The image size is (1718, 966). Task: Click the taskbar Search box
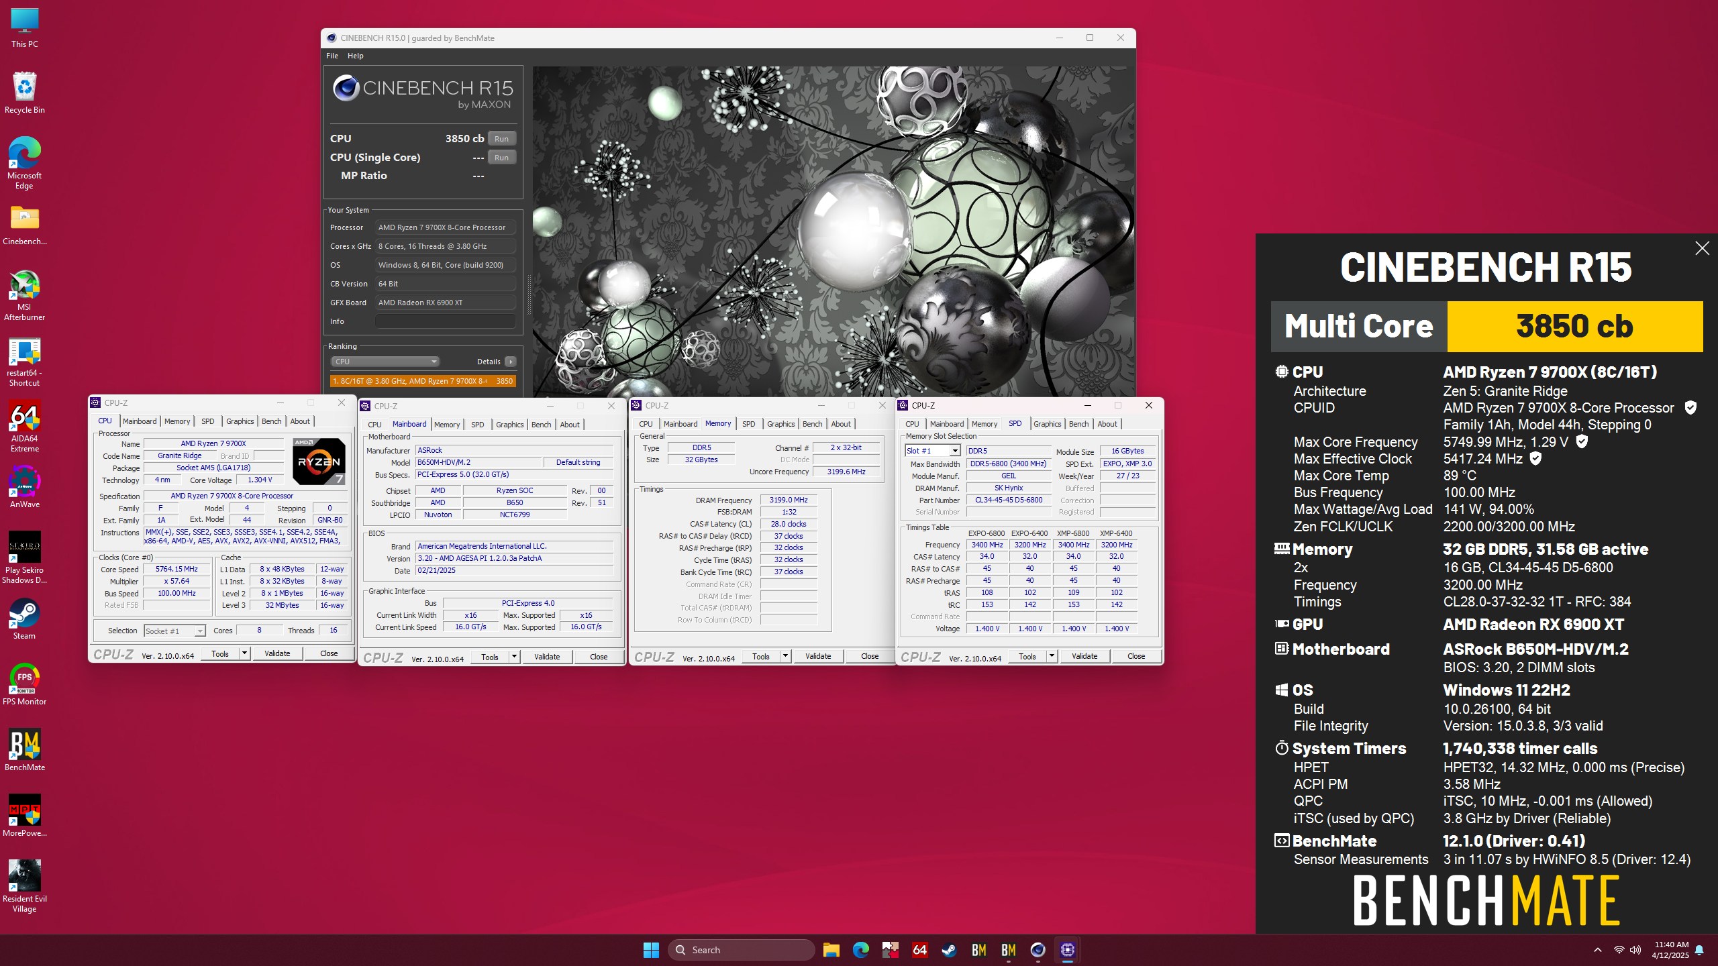tap(741, 950)
